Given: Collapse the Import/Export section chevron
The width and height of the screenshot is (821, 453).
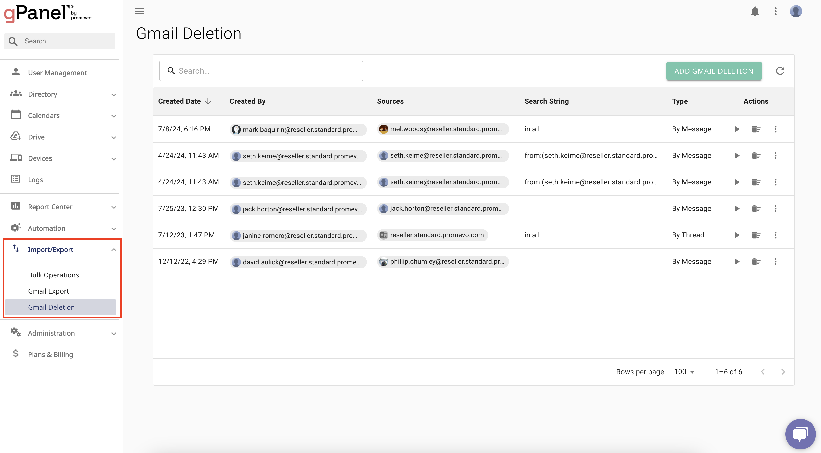Looking at the screenshot, I should coord(114,250).
